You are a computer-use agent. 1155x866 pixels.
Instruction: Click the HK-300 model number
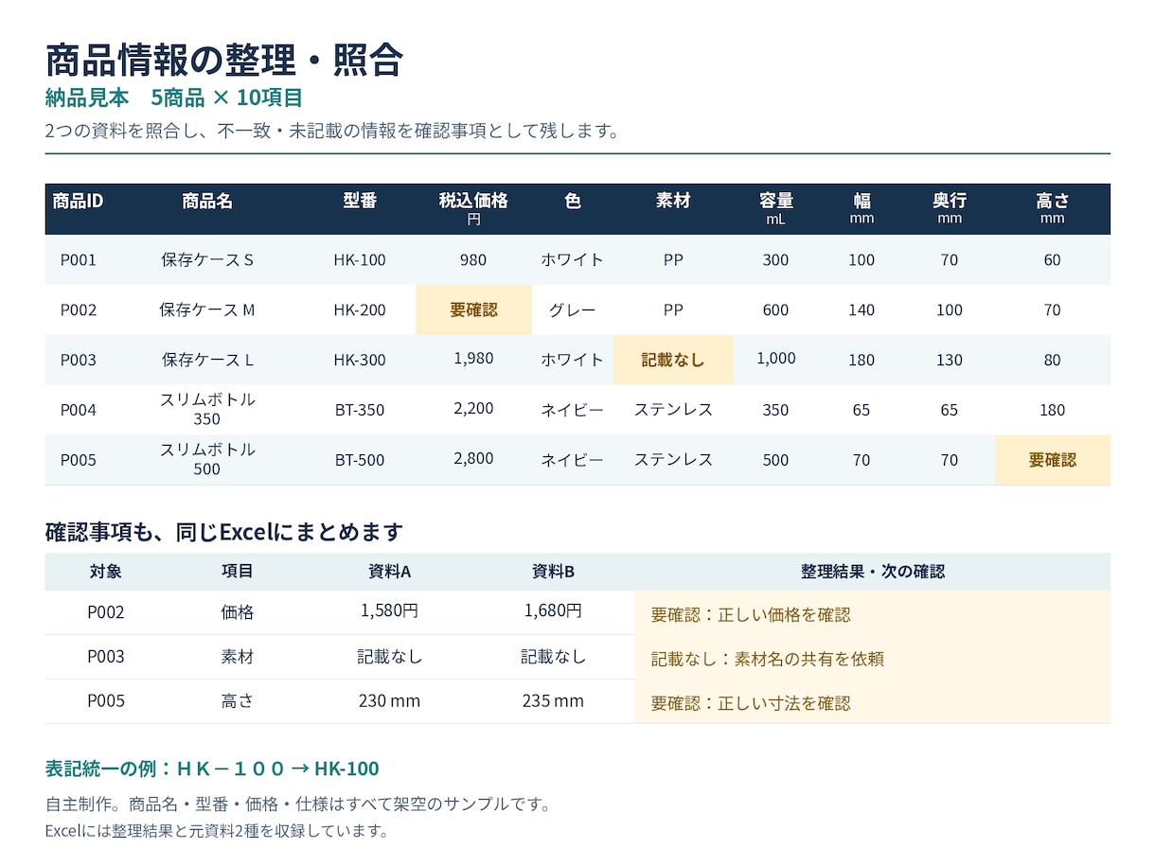360,361
